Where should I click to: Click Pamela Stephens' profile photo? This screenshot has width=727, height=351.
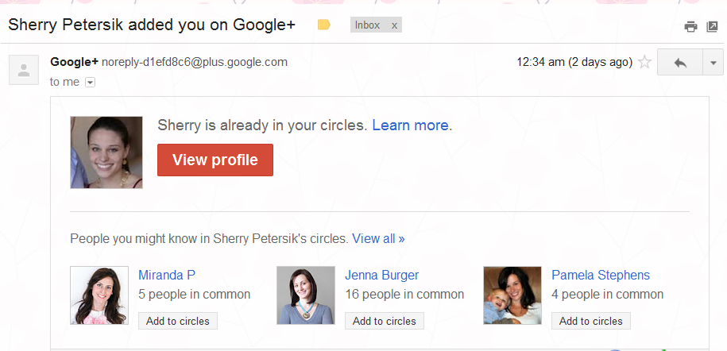(x=512, y=295)
